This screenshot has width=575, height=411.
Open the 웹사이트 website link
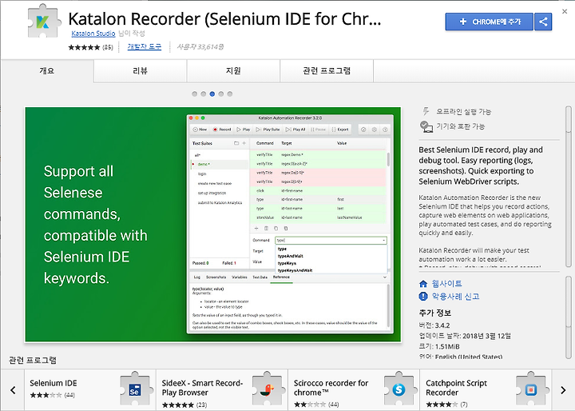(446, 284)
